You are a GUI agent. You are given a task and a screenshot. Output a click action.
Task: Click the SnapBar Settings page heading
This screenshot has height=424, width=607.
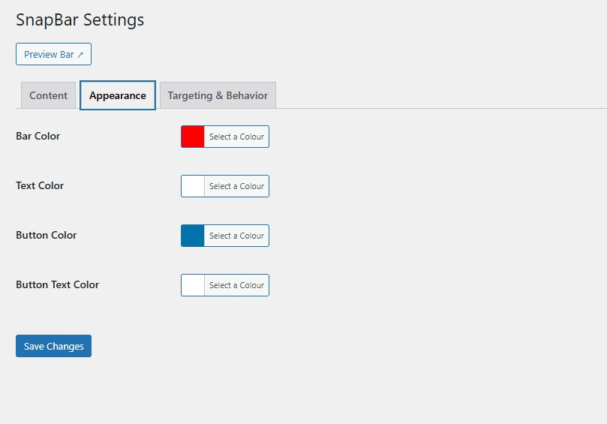click(80, 20)
